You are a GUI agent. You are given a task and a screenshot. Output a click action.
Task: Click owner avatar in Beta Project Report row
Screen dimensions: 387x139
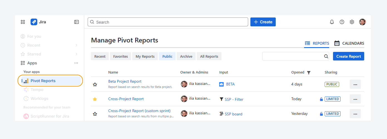point(184,84)
